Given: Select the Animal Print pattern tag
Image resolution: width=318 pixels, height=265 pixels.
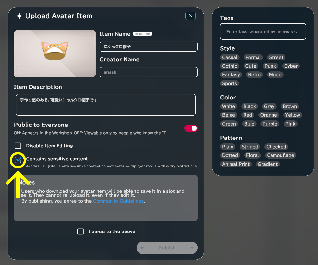Looking at the screenshot, I should [236, 164].
